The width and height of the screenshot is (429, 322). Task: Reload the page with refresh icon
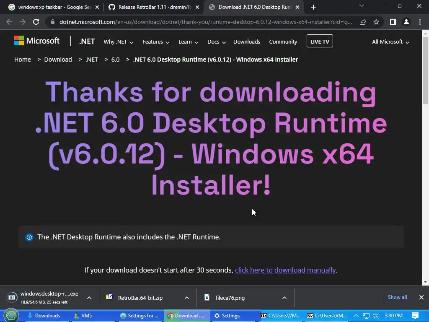coord(36,22)
